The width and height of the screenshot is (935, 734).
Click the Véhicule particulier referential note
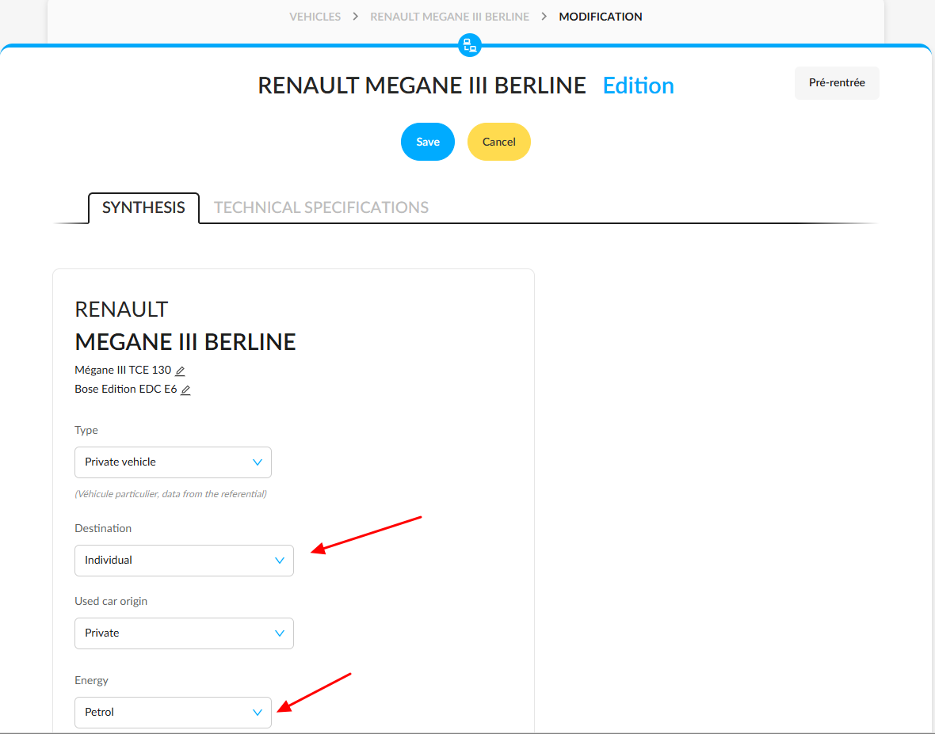click(170, 494)
